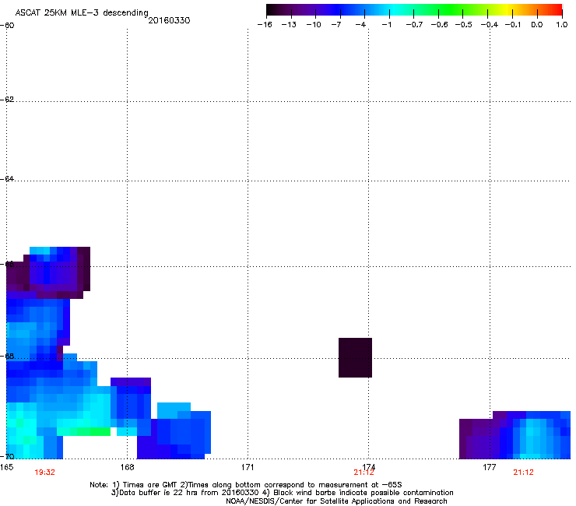Click longitude label 168
This screenshot has width=576, height=506.
127,467
